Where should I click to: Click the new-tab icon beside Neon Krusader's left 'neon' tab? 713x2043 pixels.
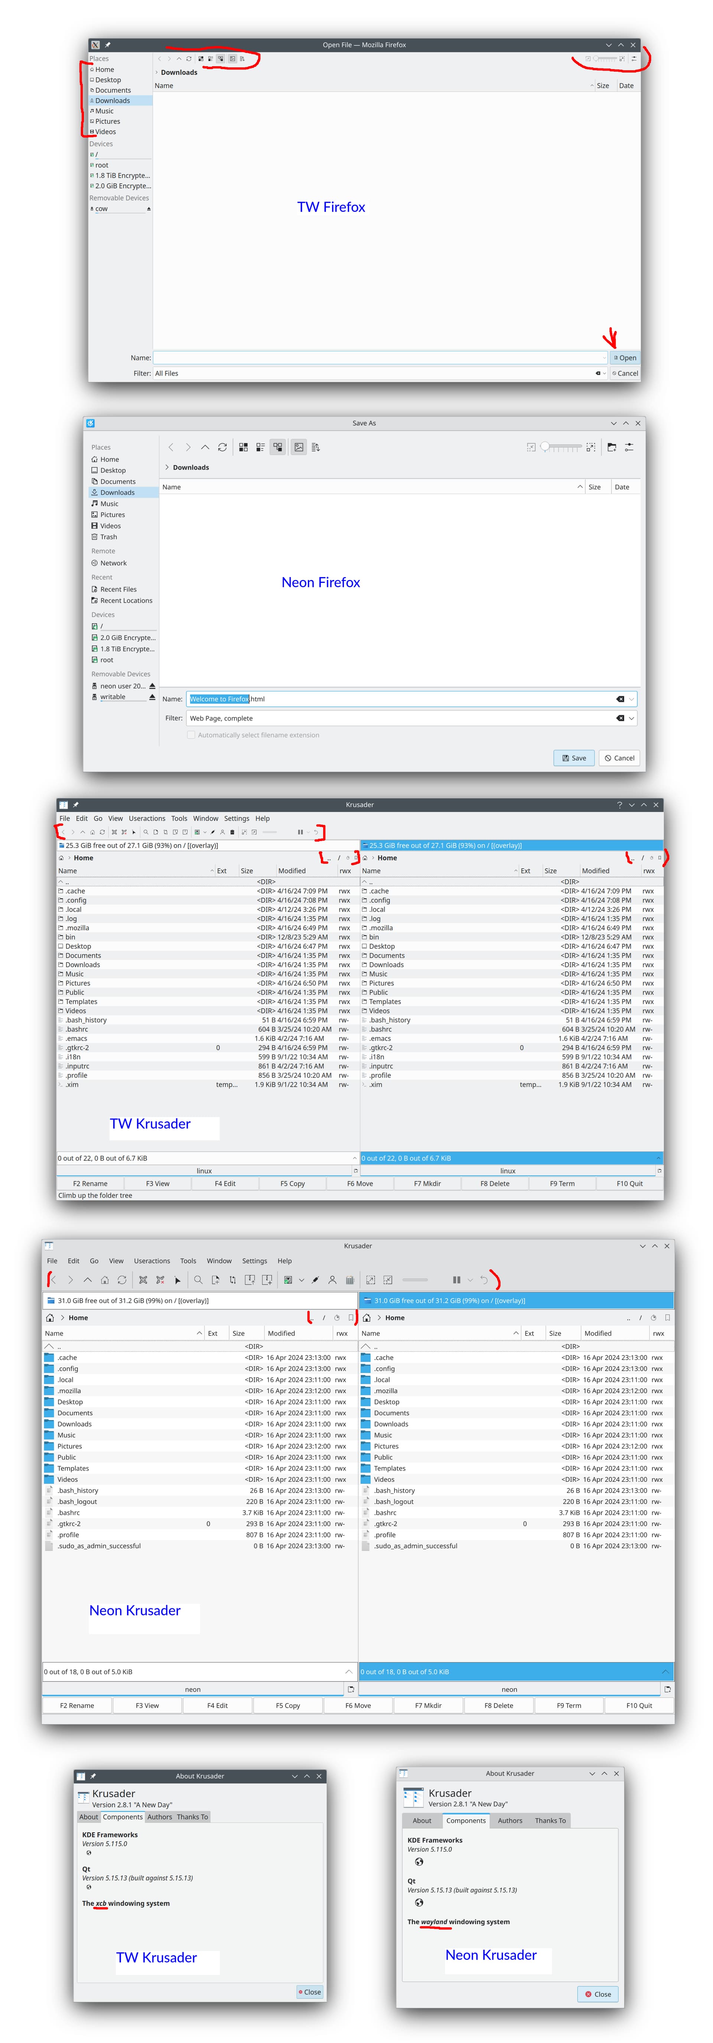click(351, 1689)
